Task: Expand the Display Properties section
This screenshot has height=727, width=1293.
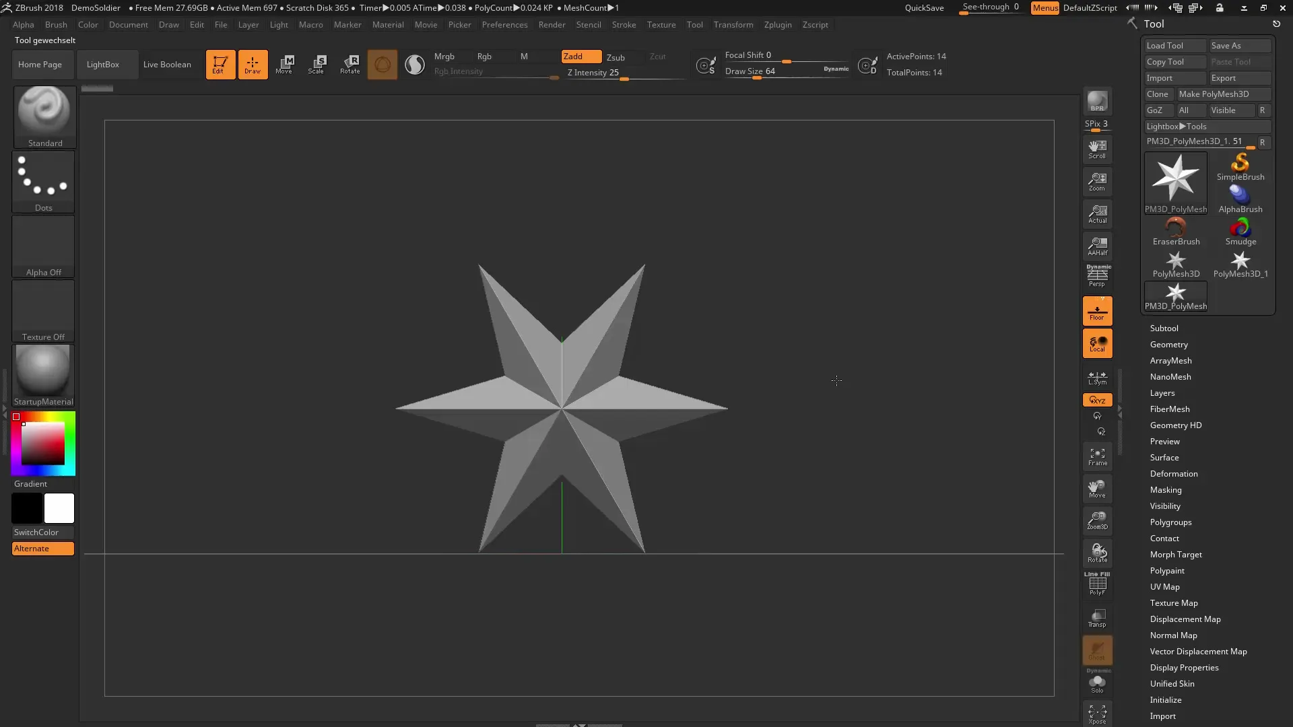Action: (x=1184, y=668)
